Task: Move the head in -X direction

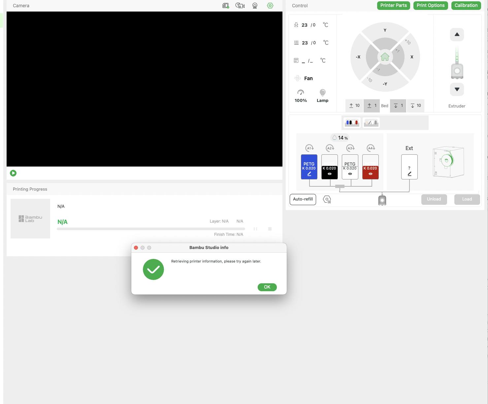Action: click(358, 57)
